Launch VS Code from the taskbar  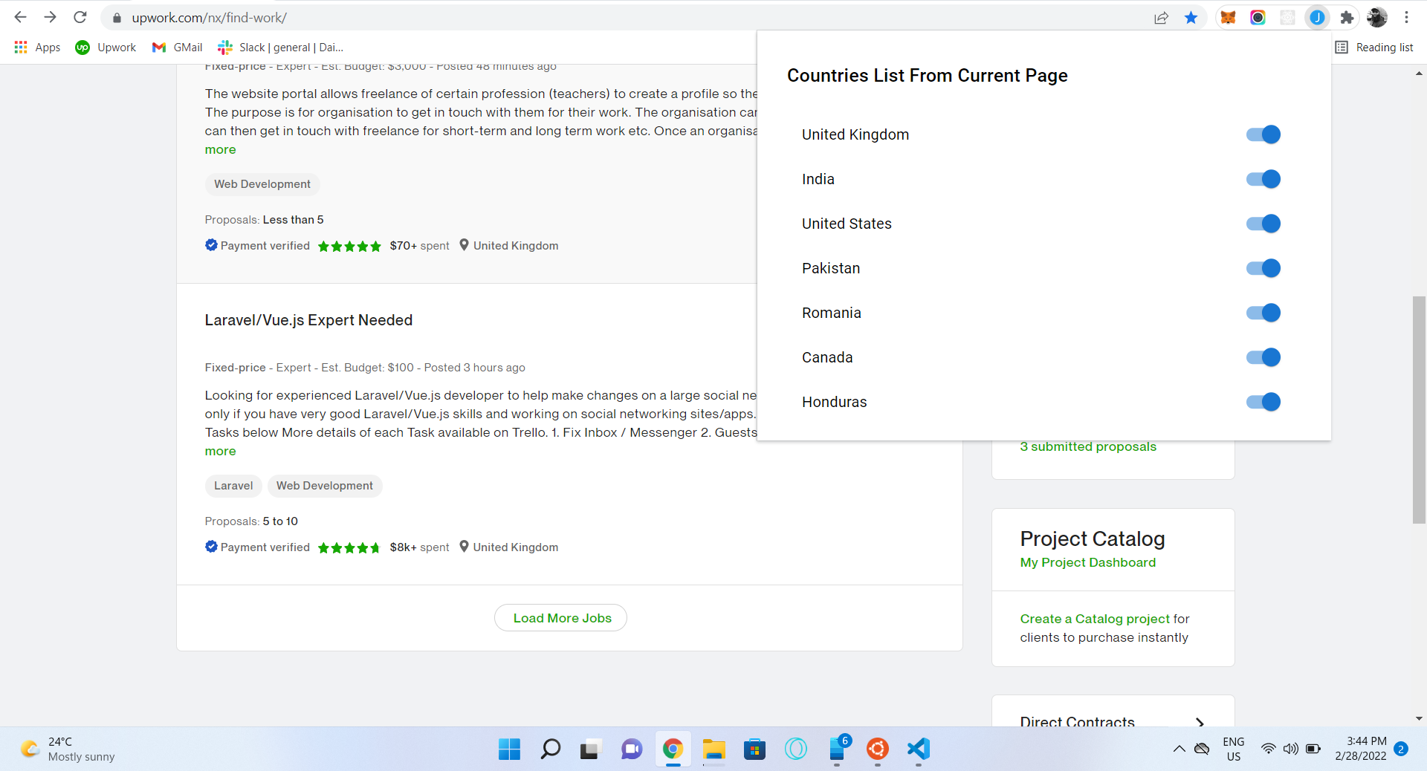coord(919,749)
